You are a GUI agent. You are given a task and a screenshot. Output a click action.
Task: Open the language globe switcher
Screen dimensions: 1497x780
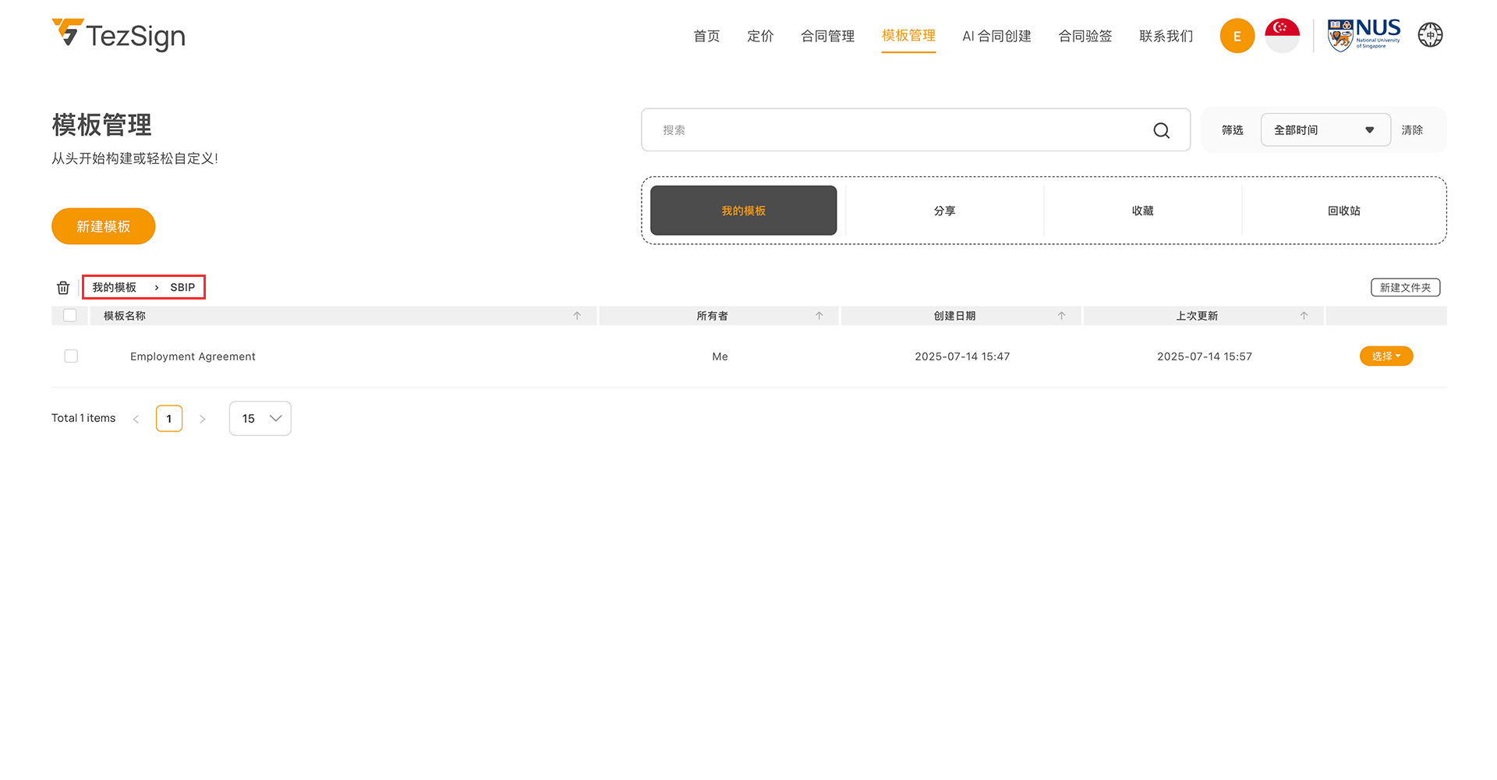(1430, 35)
